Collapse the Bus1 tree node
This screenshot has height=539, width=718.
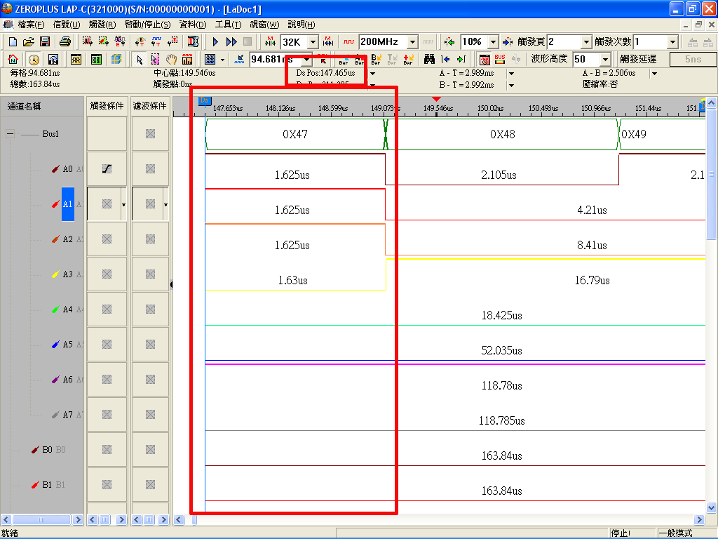click(x=11, y=133)
